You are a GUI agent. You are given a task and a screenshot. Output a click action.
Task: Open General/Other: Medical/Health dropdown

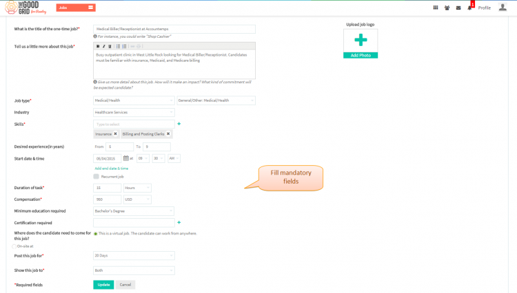[216, 100]
